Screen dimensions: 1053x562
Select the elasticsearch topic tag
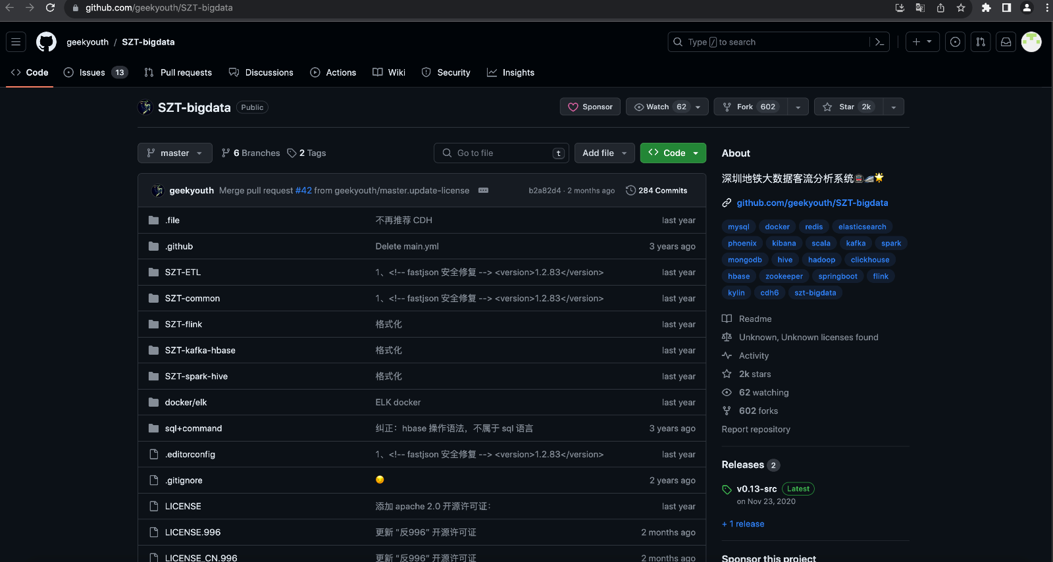(862, 226)
